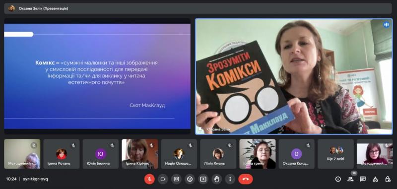Click the Оксана Зелік (Презентація) header bar
The width and height of the screenshot is (397, 189).
pyautogui.click(x=198, y=8)
